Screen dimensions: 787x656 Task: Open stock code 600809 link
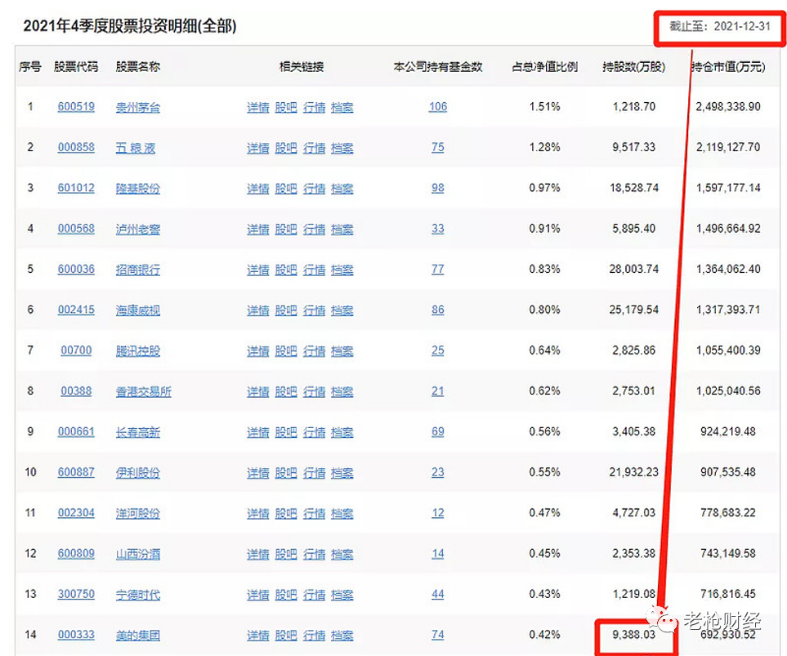(76, 554)
